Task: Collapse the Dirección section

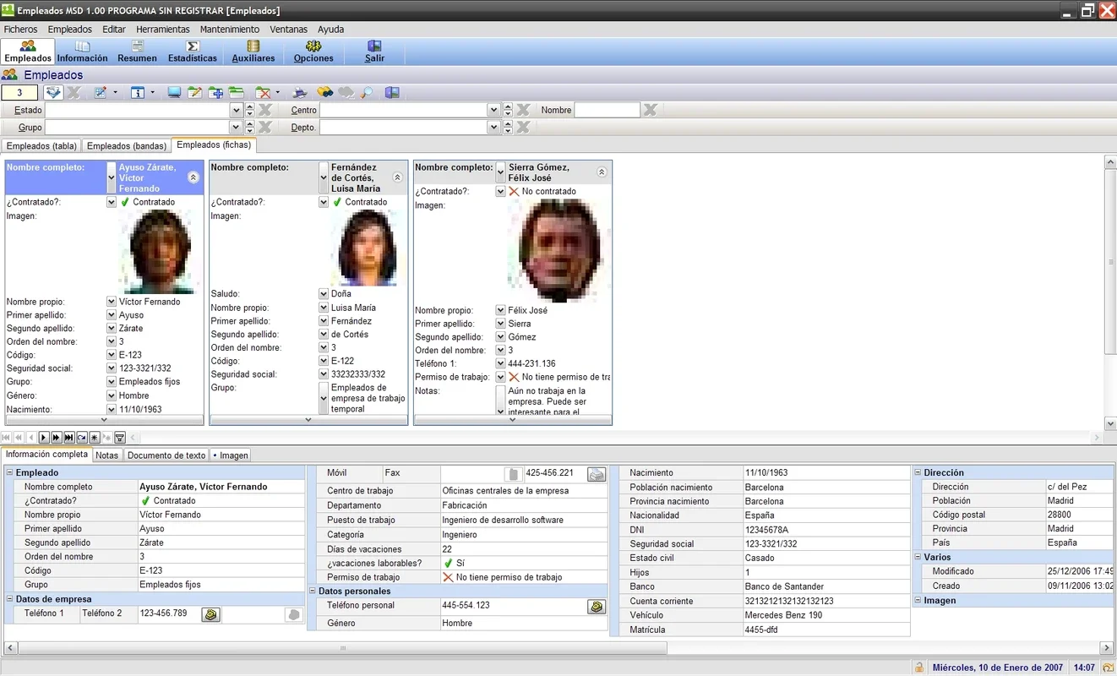Action: pyautogui.click(x=918, y=473)
